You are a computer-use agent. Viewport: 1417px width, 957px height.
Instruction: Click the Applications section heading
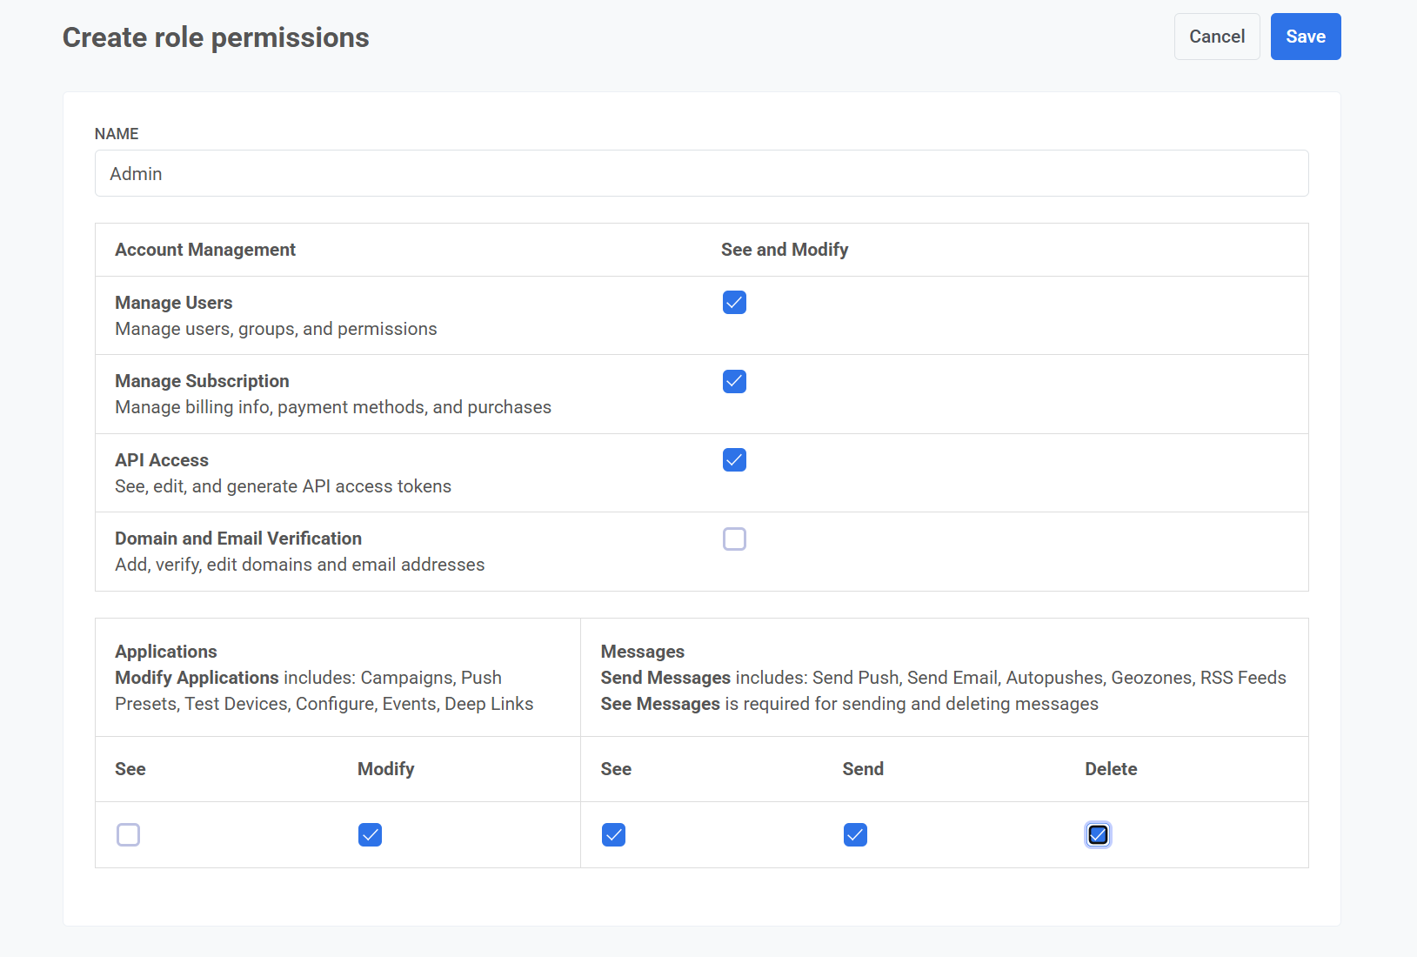(x=165, y=651)
